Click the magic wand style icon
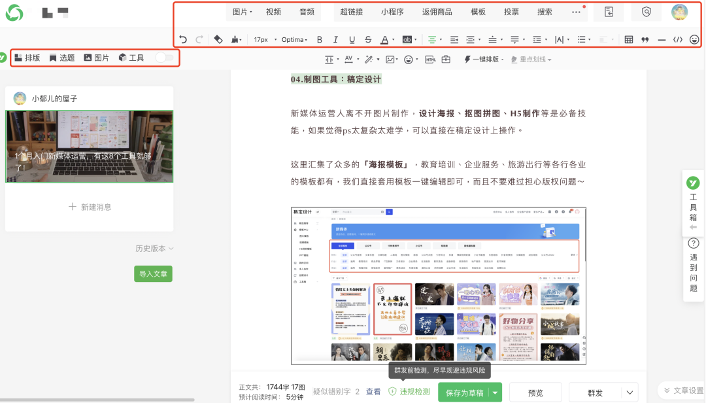Image resolution: width=706 pixels, height=403 pixels. pos(369,59)
